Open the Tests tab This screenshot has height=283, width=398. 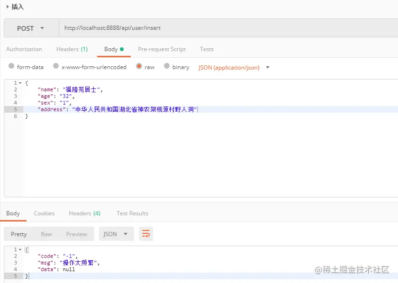(207, 49)
